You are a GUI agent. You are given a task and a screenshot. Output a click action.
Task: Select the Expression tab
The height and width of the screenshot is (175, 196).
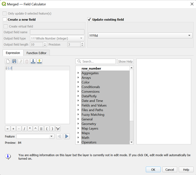(x=13, y=53)
